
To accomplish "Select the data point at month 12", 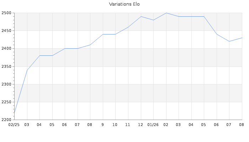I will click(141, 16).
